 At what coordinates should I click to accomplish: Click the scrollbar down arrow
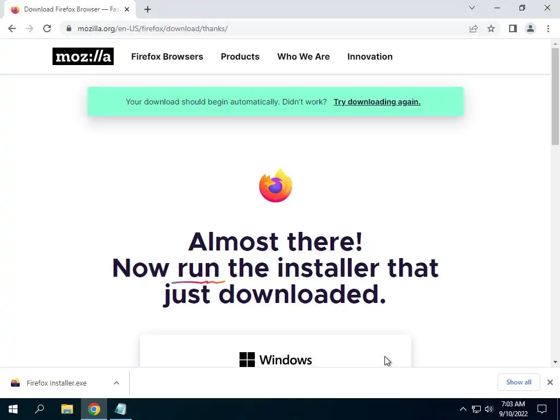coord(555,362)
